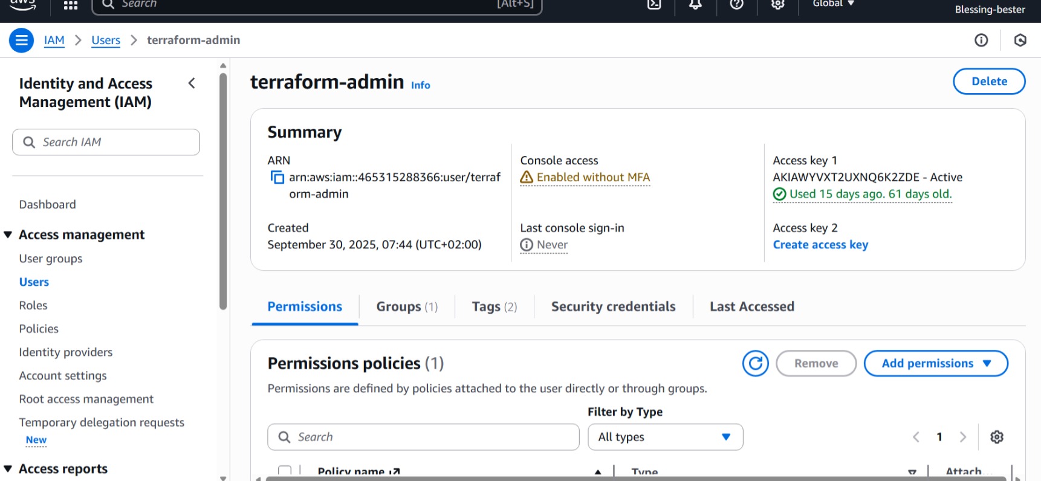
Task: Click the Info link beside terraform-admin
Action: 421,85
